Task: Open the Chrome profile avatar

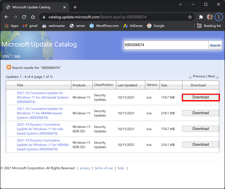Action: 210,17
